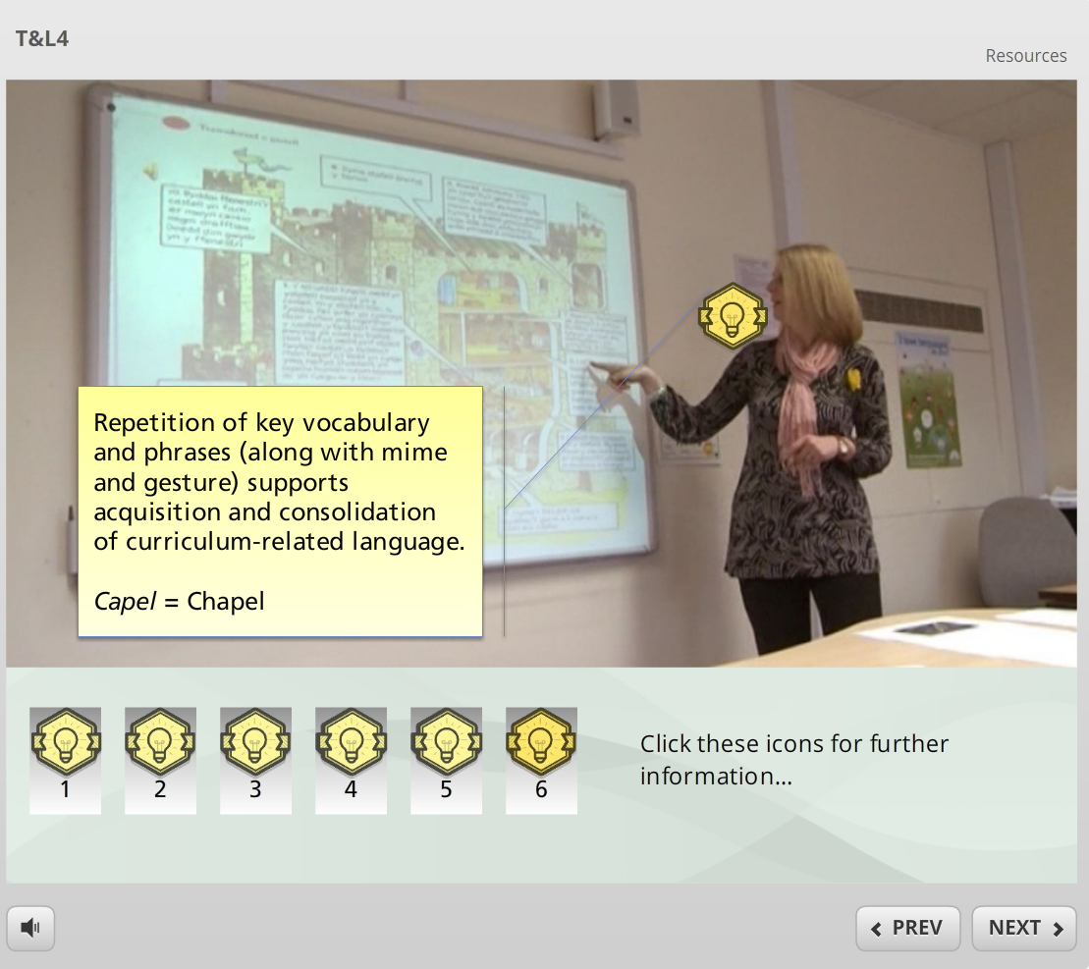Select lightbulb icon number 5

pyautogui.click(x=446, y=760)
